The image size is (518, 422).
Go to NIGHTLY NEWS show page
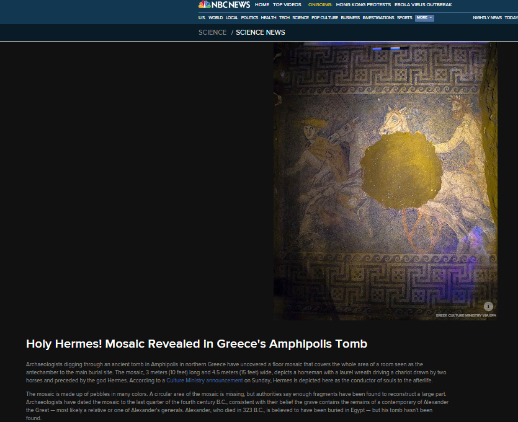tap(487, 18)
